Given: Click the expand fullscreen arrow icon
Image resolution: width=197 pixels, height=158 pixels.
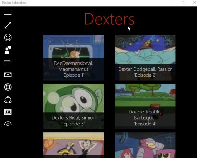Looking at the screenshot, I should pos(8,25).
